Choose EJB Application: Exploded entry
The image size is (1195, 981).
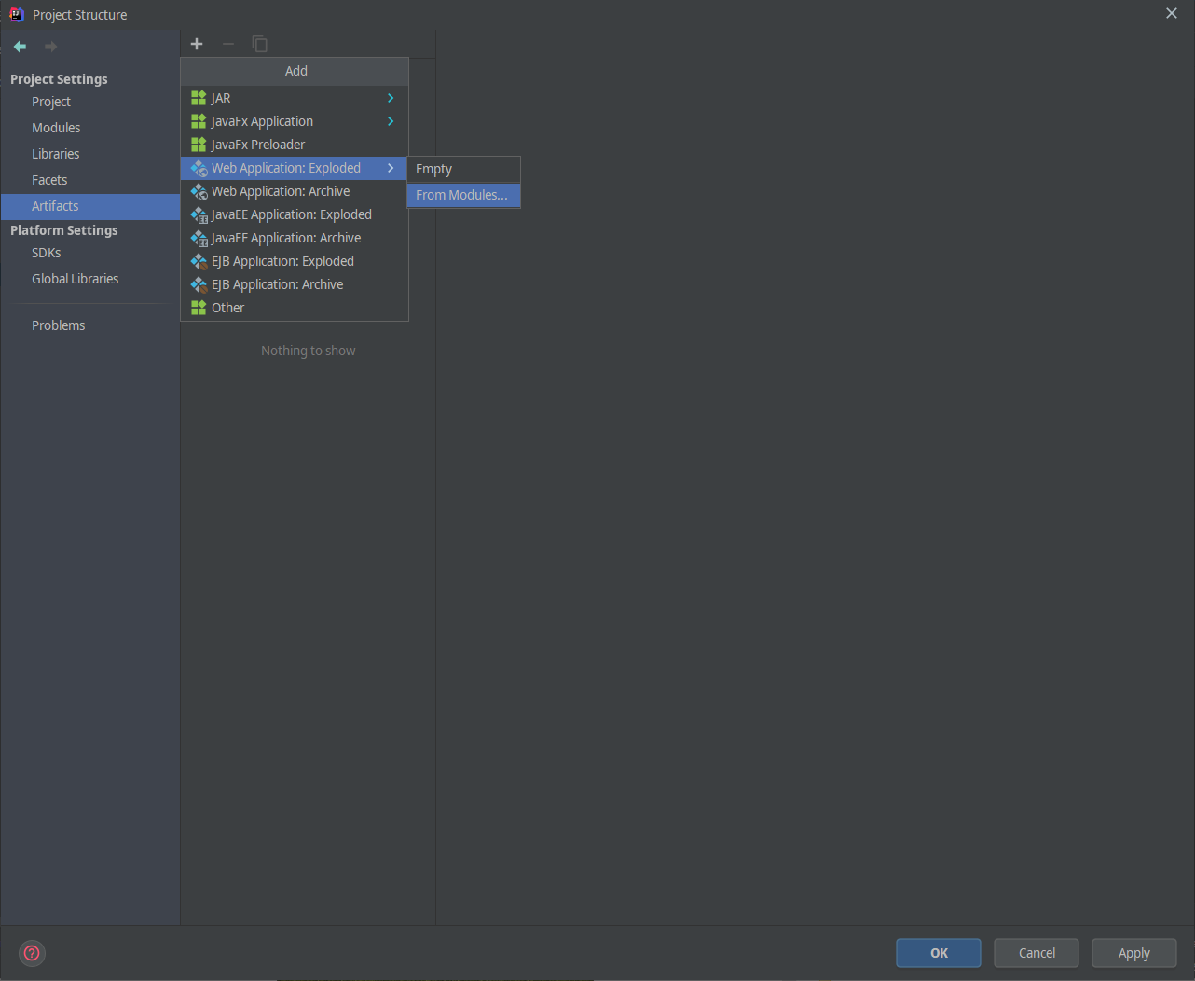click(295, 261)
